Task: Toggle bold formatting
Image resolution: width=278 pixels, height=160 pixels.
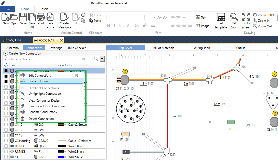Action: (x=109, y=26)
